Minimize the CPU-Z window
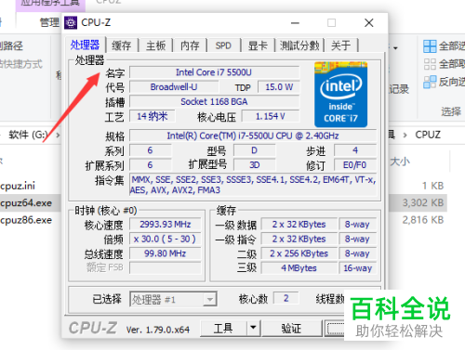This screenshot has height=350, width=465. (x=295, y=23)
